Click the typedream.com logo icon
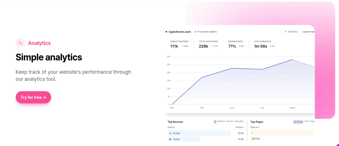The image size is (339, 146). click(x=166, y=32)
